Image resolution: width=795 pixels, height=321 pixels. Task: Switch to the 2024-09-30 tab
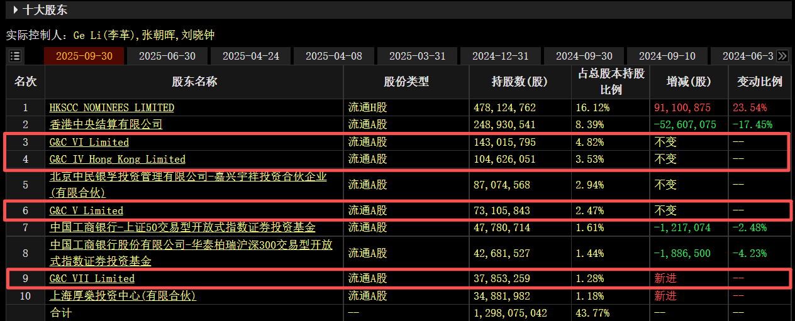[x=584, y=56]
